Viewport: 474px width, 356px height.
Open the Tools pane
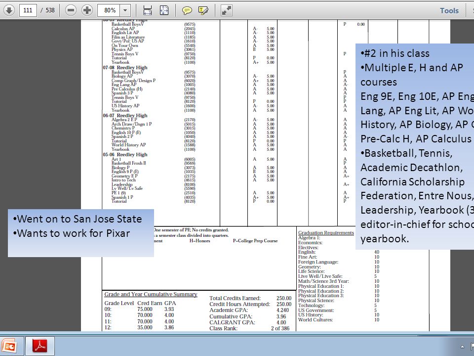click(449, 10)
